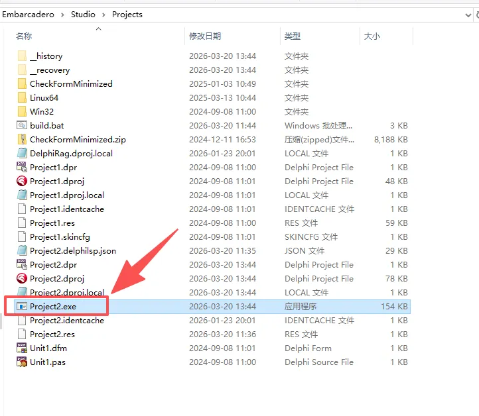Click the 8,188 KB size value

point(391,139)
